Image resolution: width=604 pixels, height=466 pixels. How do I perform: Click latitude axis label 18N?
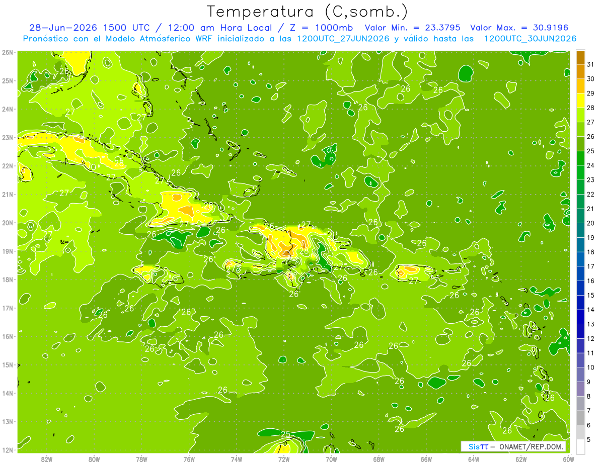pos(8,279)
